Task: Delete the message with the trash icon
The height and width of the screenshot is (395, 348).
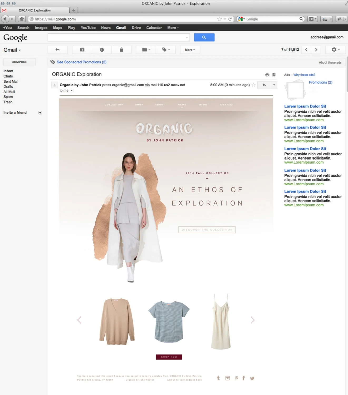Action: (121, 50)
